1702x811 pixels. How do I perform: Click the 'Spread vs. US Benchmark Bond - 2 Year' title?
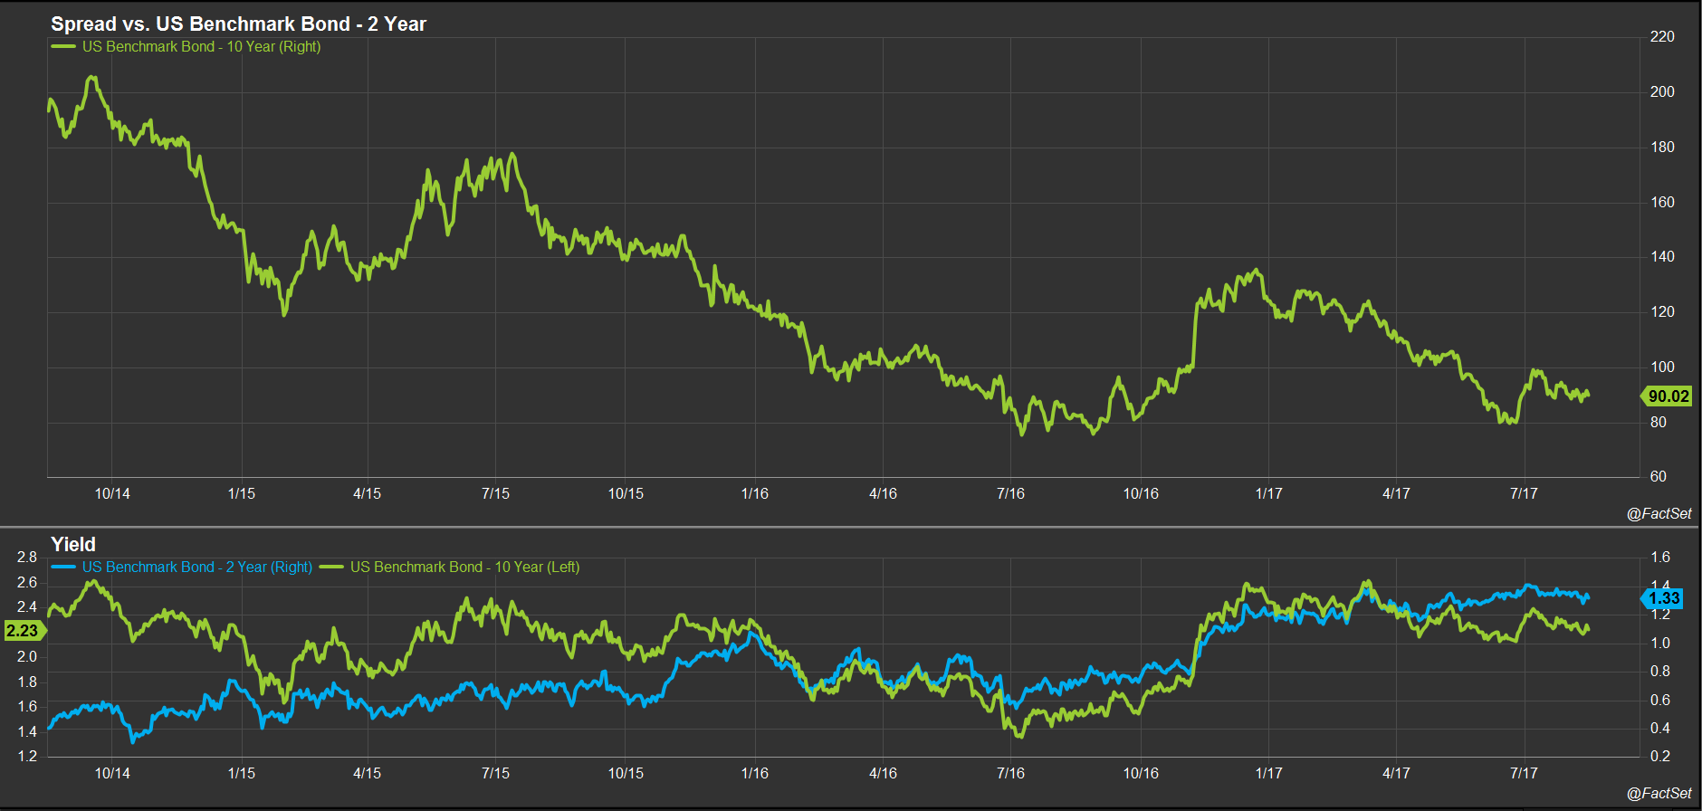[x=238, y=24]
